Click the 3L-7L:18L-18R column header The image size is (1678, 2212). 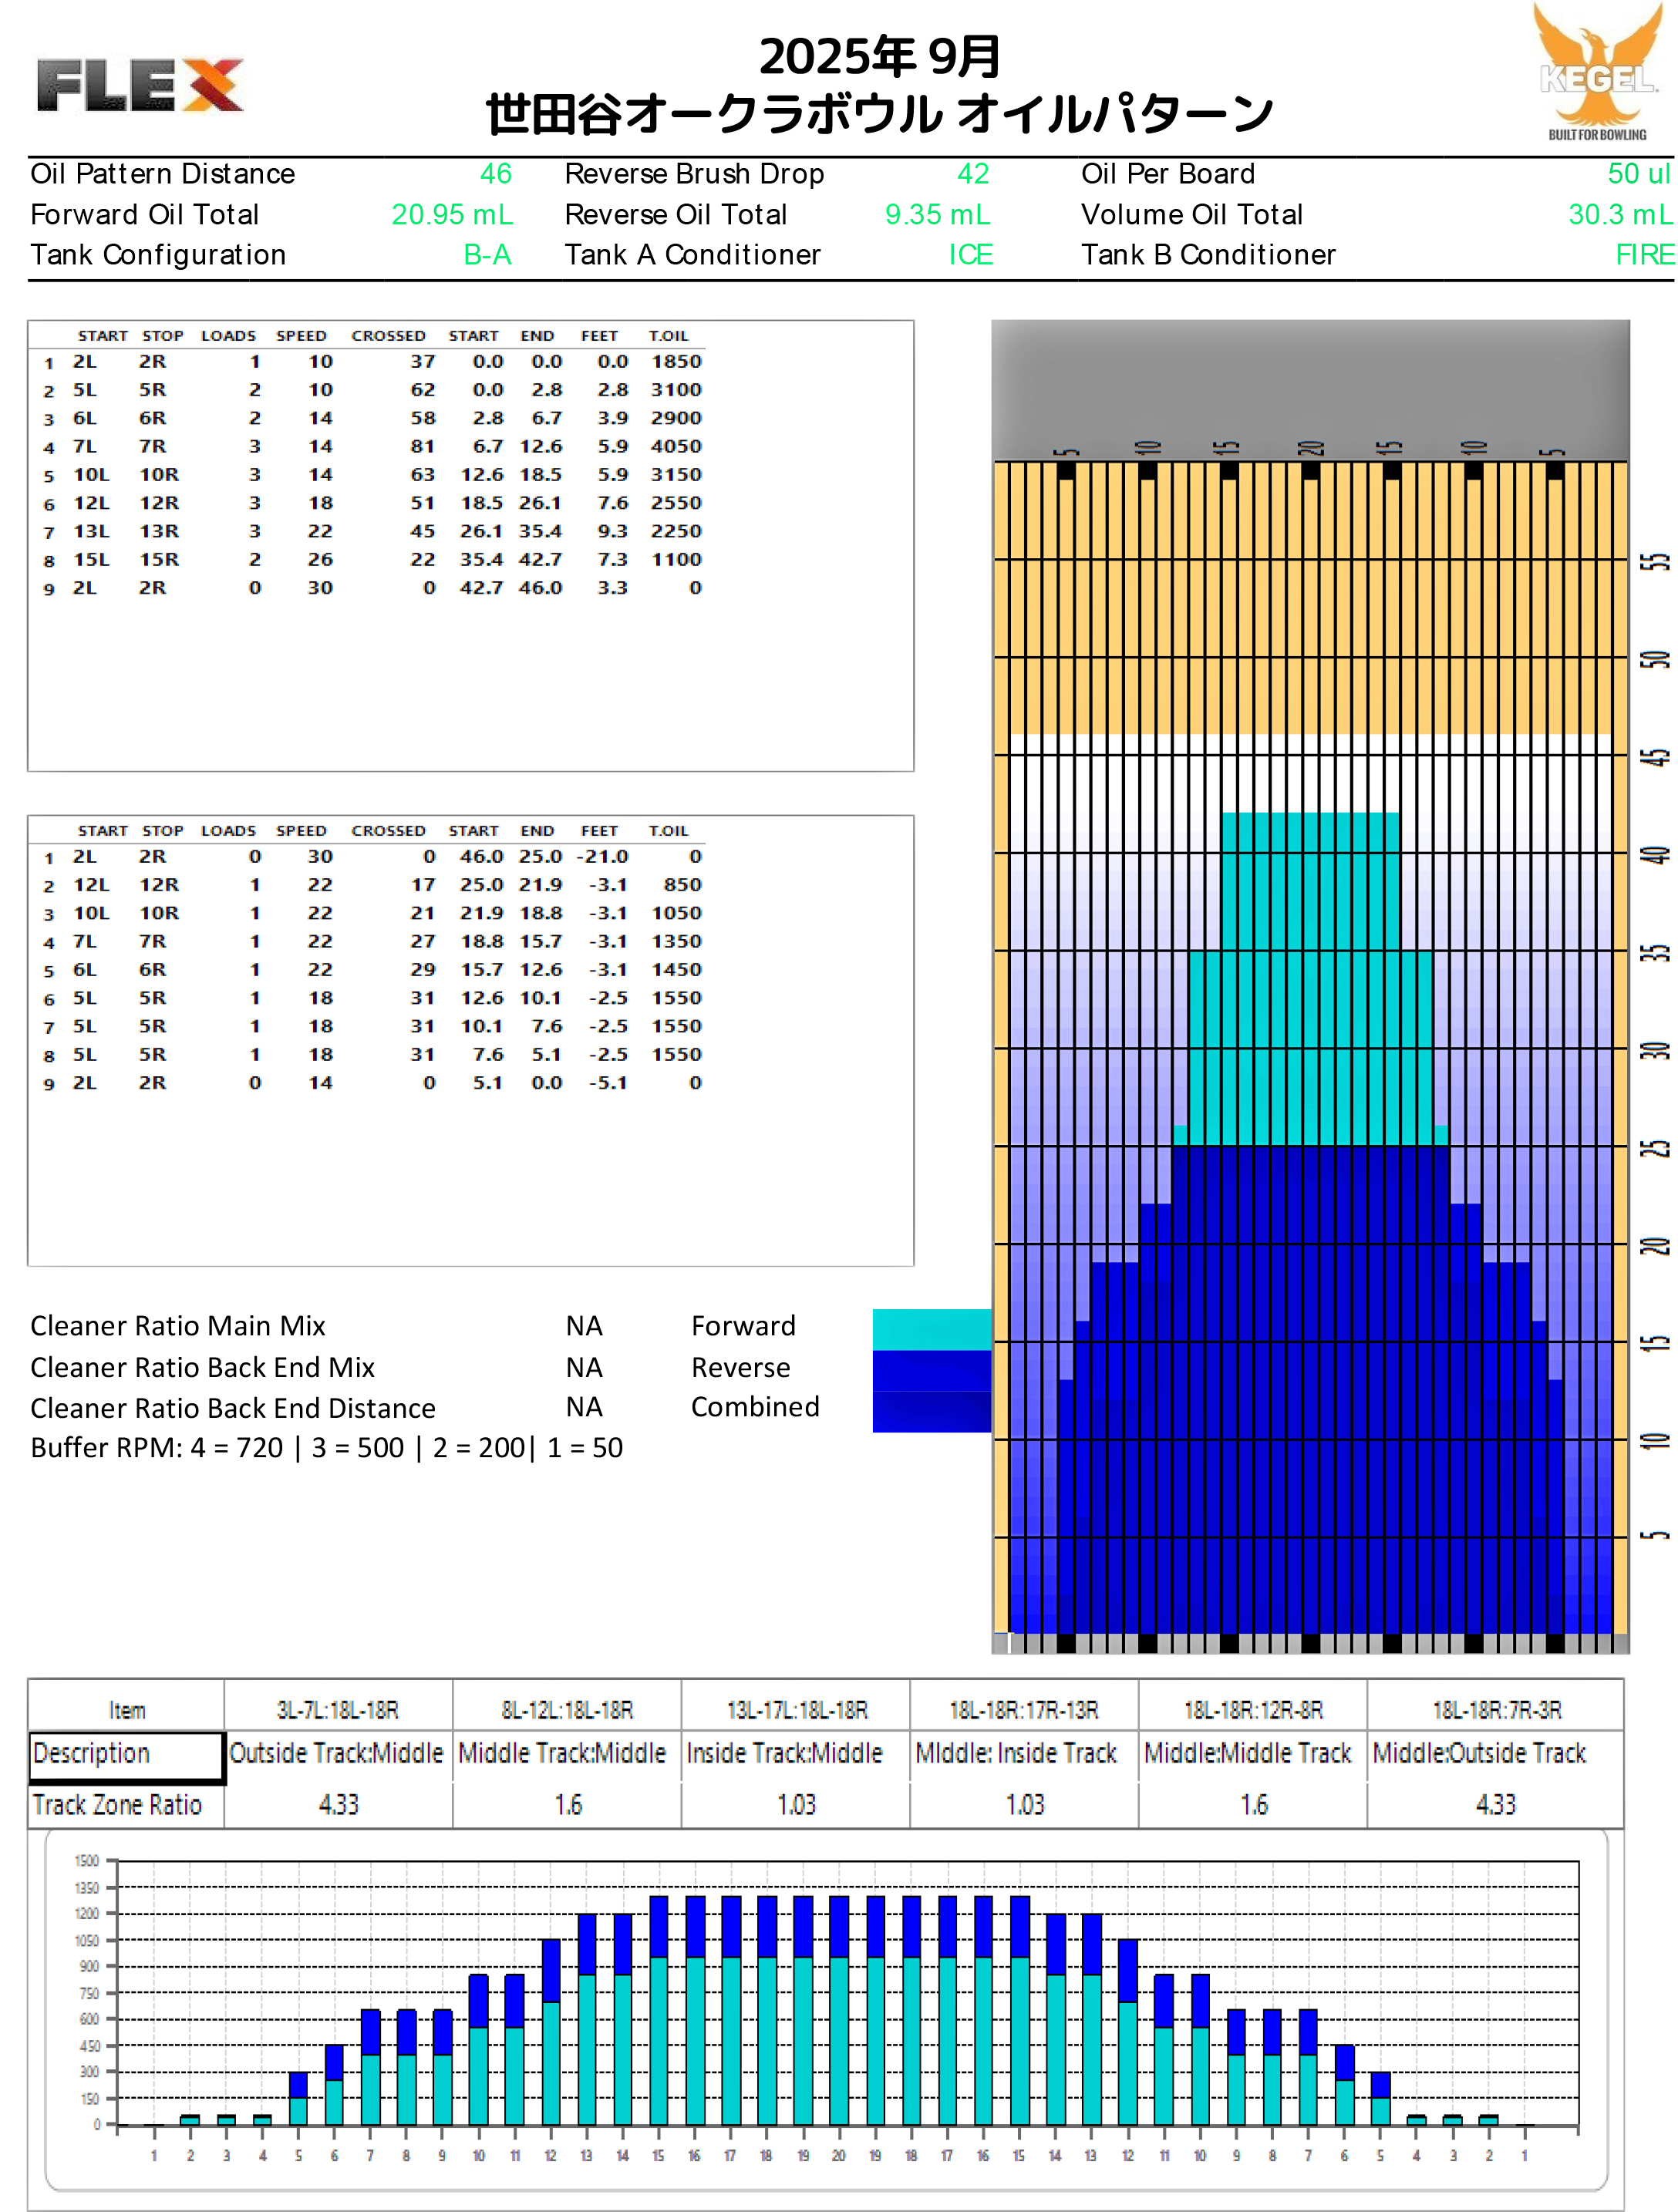tap(338, 1710)
